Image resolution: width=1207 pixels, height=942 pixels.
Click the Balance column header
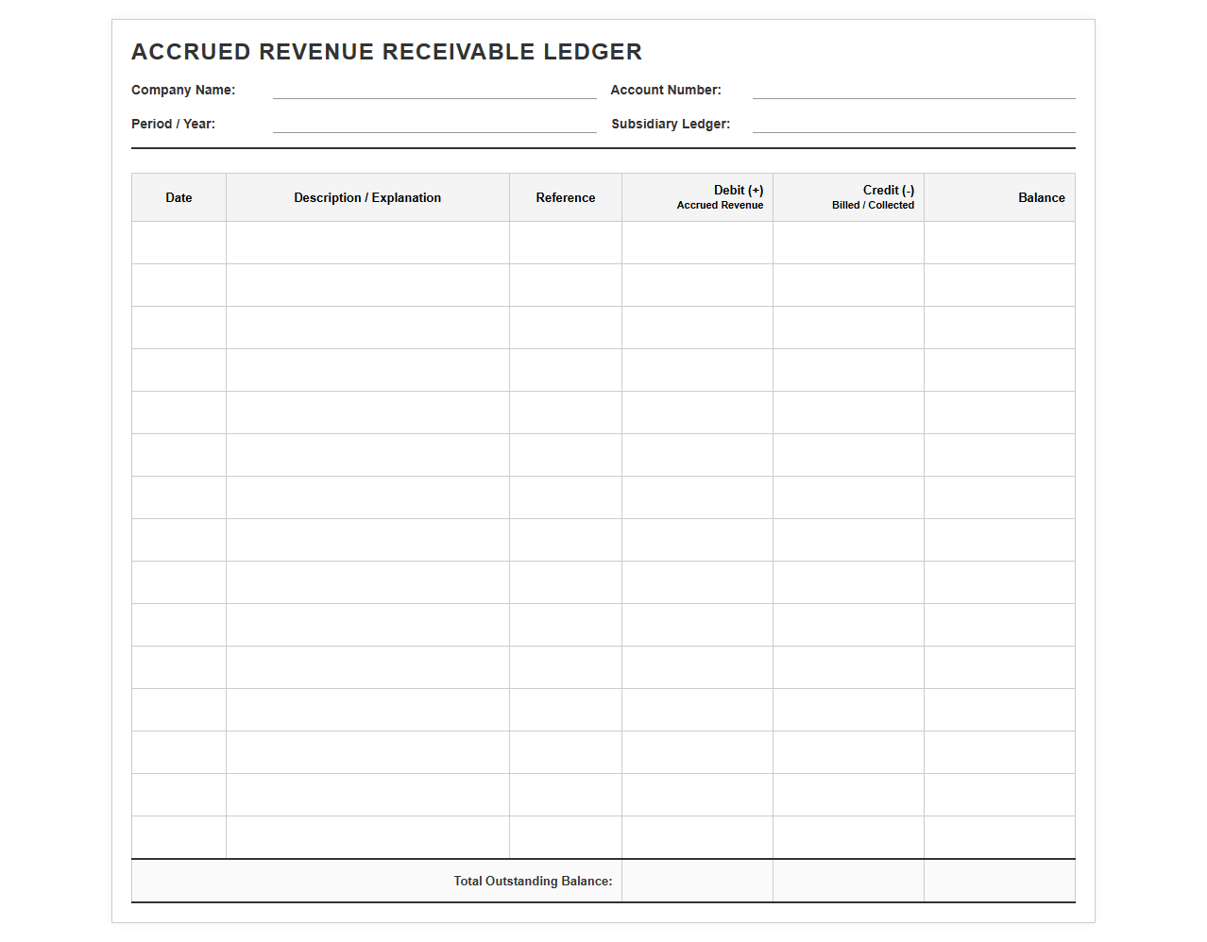coord(999,197)
